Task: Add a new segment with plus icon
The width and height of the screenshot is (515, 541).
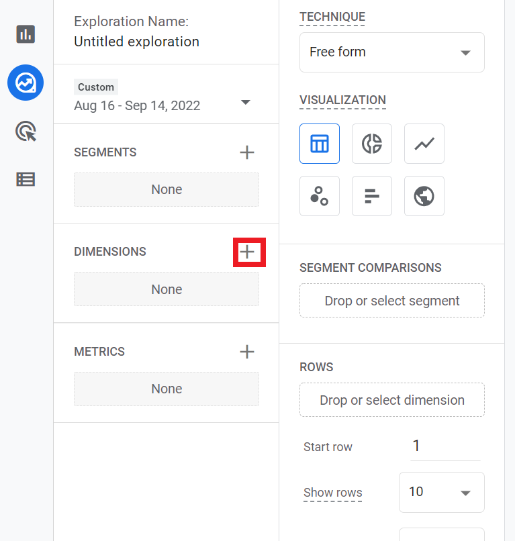Action: 247,152
